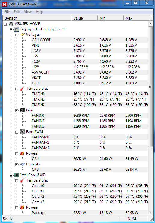155x223 pixels.
Task: Collapse the Fans PWM section
Action: click(17, 132)
